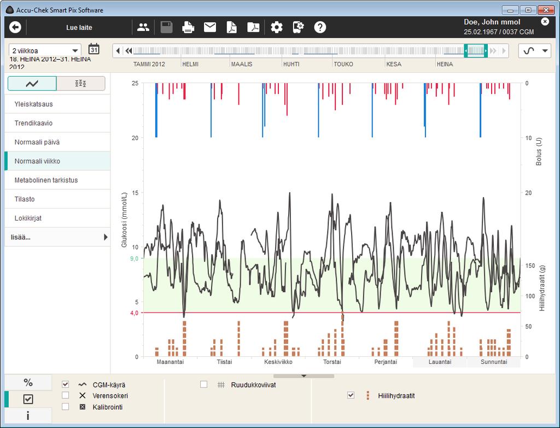Open the patient list people icon
The image size is (560, 428).
coord(143,27)
